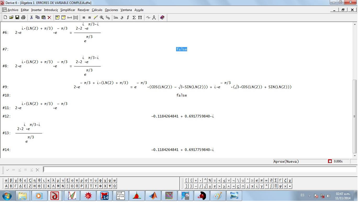359x203 pixels.
Task: Click the help book toolbar icon
Action: pyautogui.click(x=162, y=18)
